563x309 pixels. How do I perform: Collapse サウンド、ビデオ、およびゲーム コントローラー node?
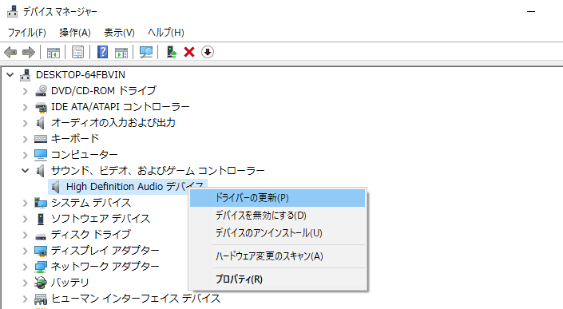[25, 171]
